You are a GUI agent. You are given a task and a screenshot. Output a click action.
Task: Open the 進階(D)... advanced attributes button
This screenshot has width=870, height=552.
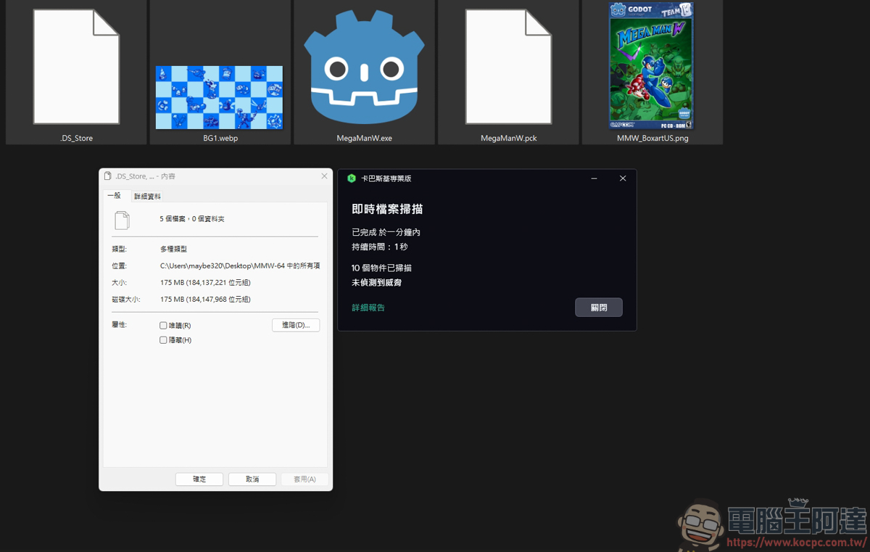pos(296,325)
